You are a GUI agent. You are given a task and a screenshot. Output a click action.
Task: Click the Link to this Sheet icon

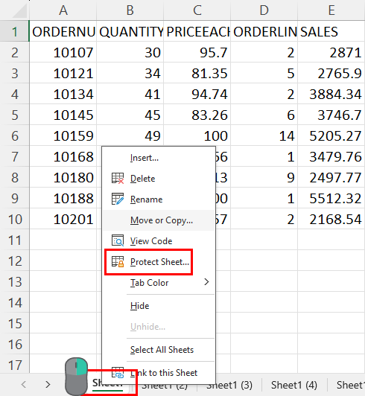coord(118,373)
